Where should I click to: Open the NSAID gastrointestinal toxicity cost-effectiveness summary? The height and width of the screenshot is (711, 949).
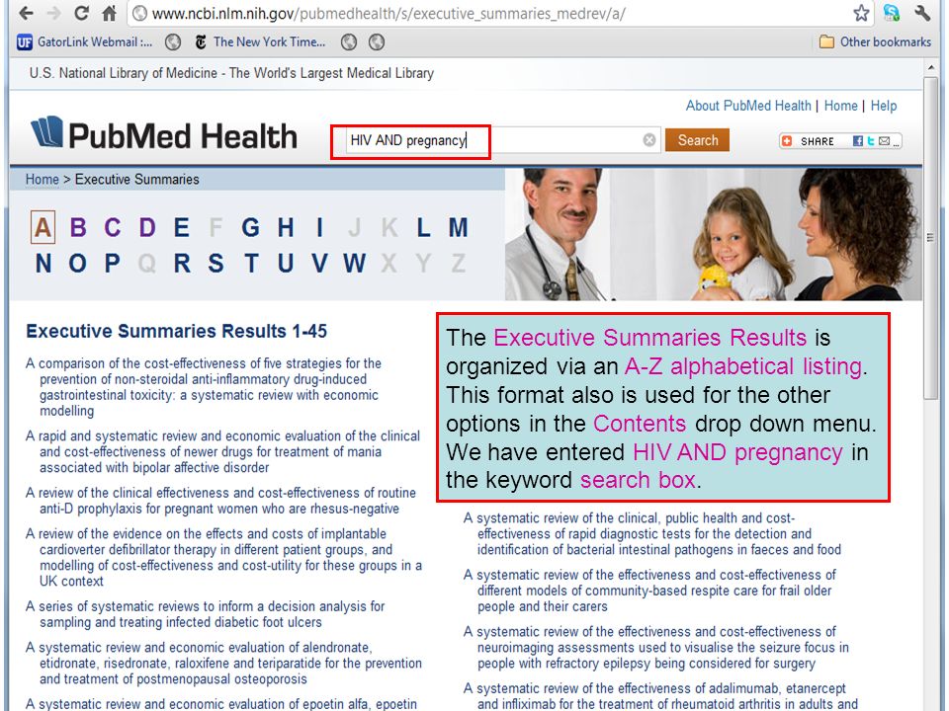coord(204,387)
